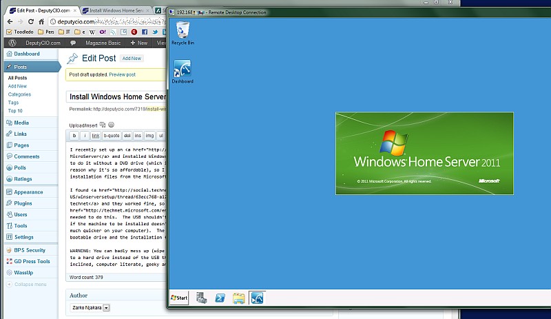
Task: Open the browser home page icon
Action: tap(41, 21)
